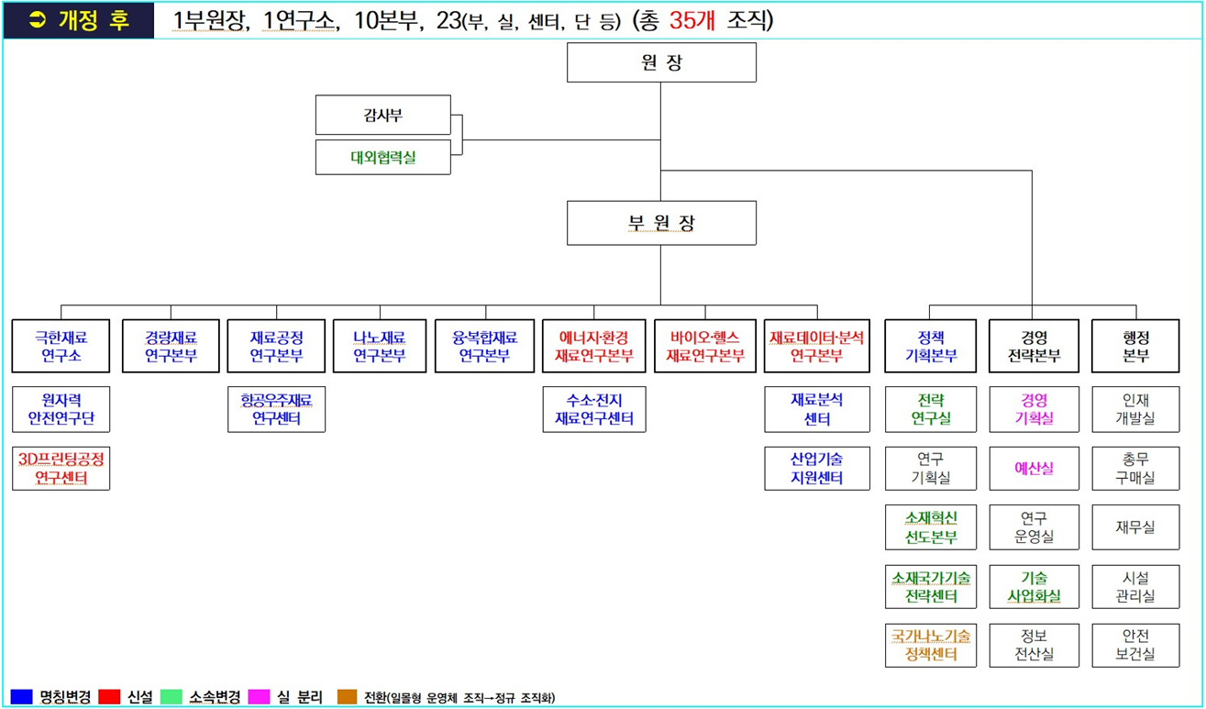Click the 정책 기획본부 box
The width and height of the screenshot is (1206, 709).
coord(931,346)
